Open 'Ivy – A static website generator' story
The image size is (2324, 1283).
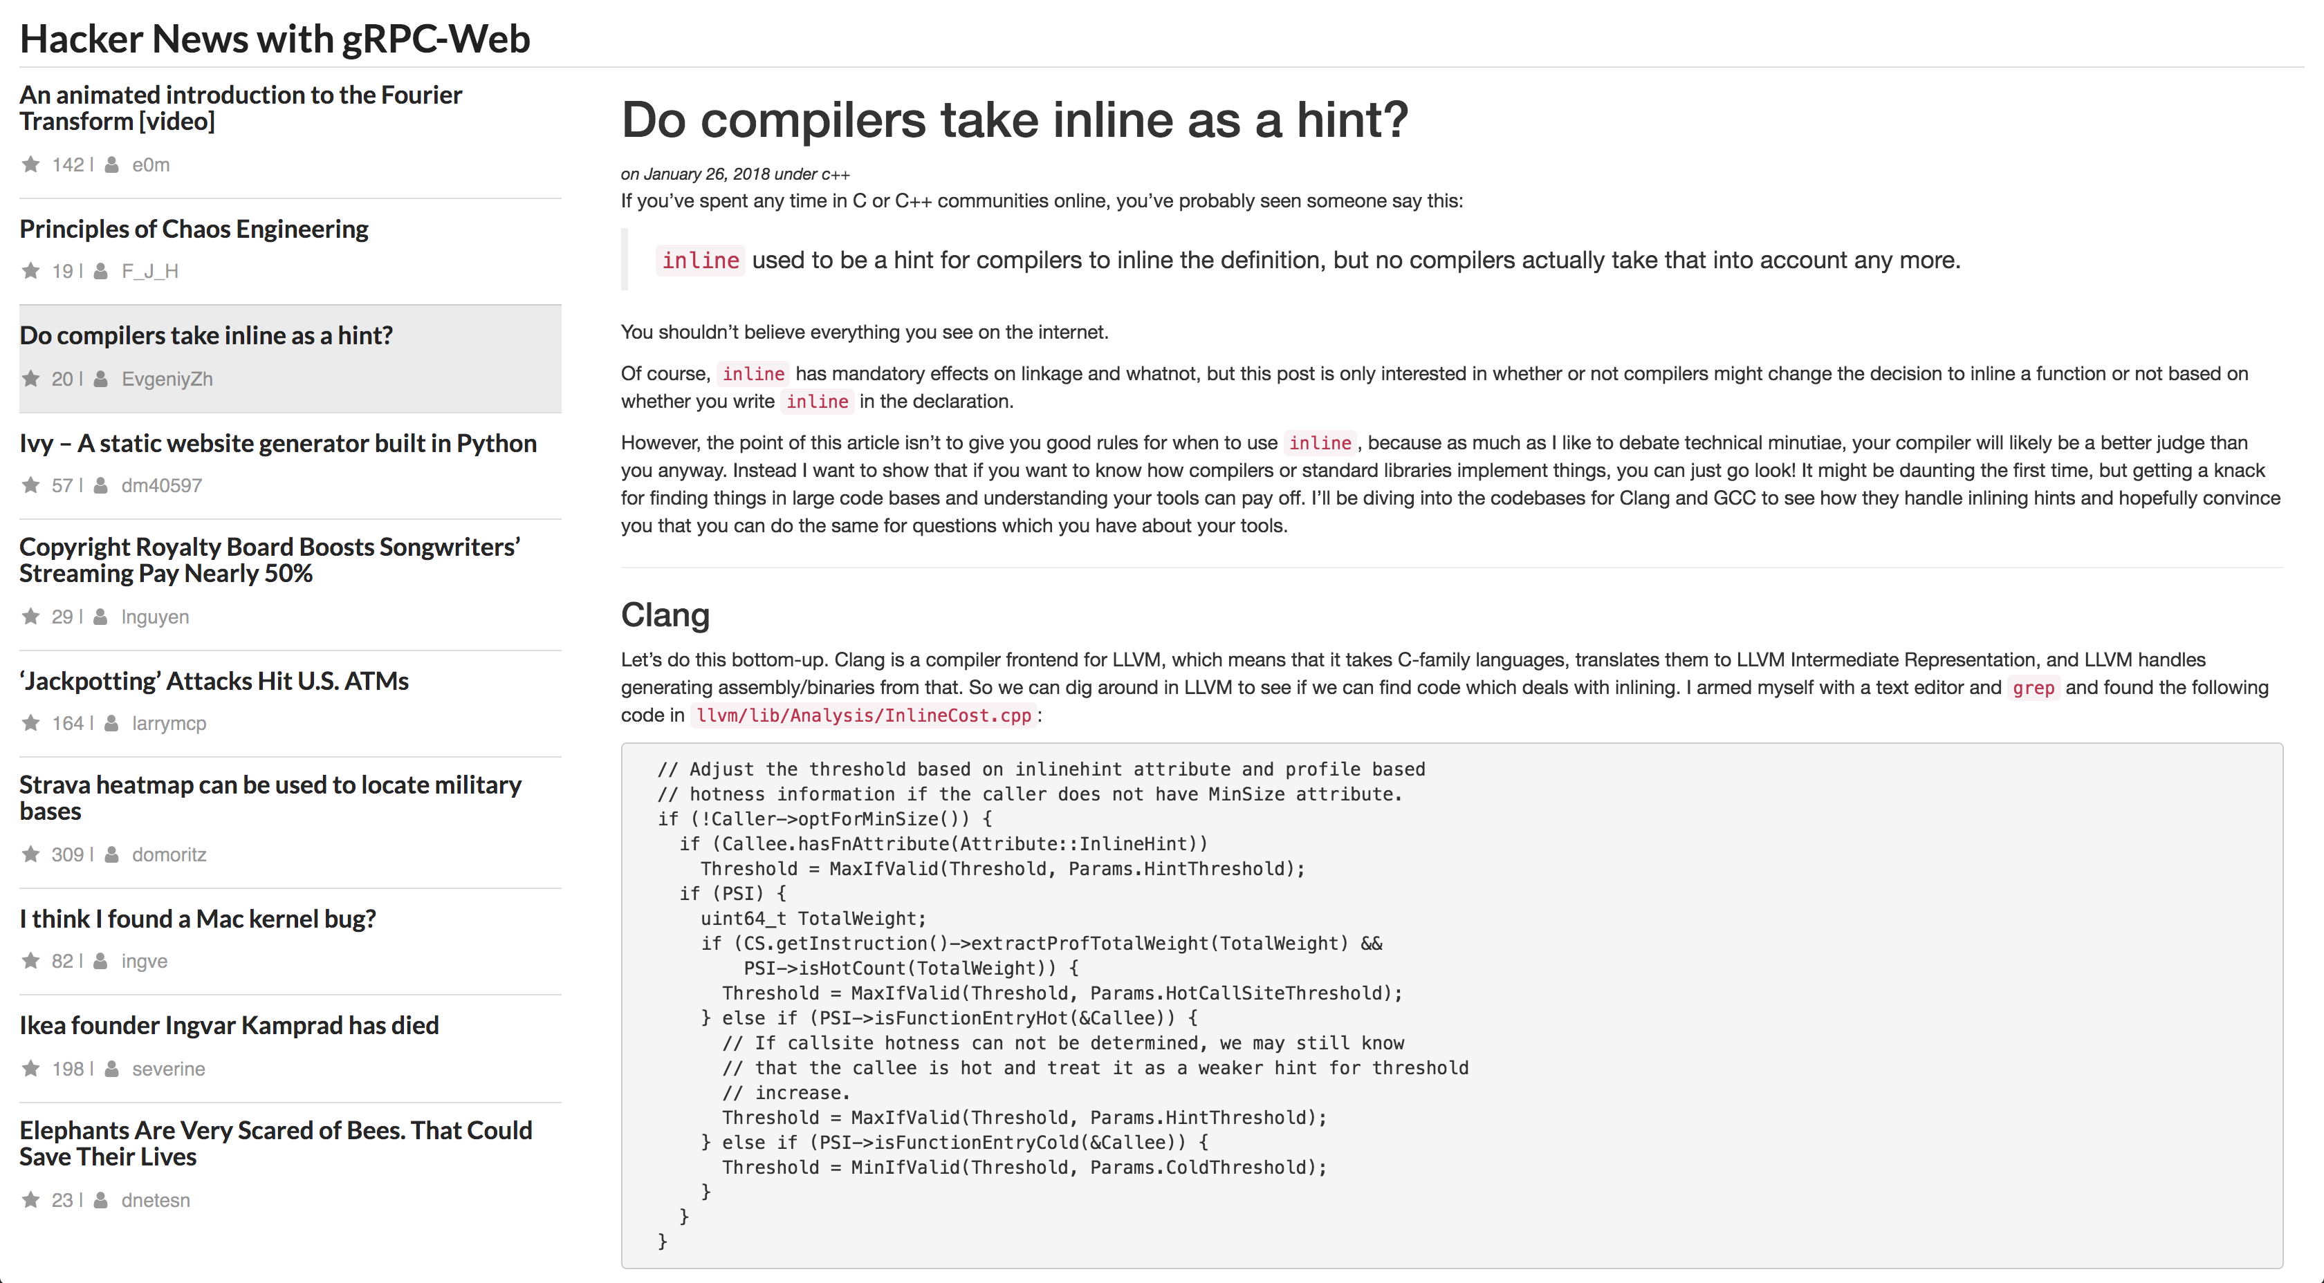tap(278, 444)
